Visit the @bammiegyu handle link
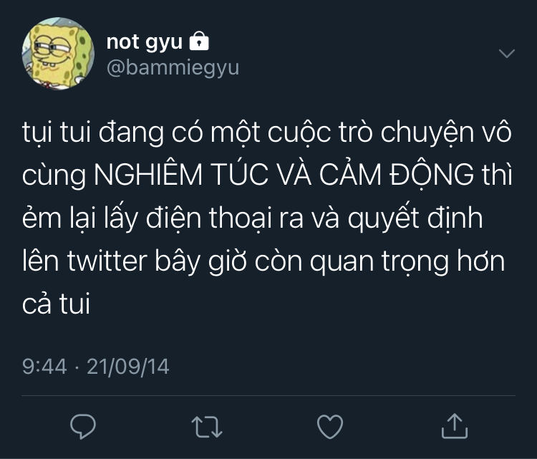 173,67
